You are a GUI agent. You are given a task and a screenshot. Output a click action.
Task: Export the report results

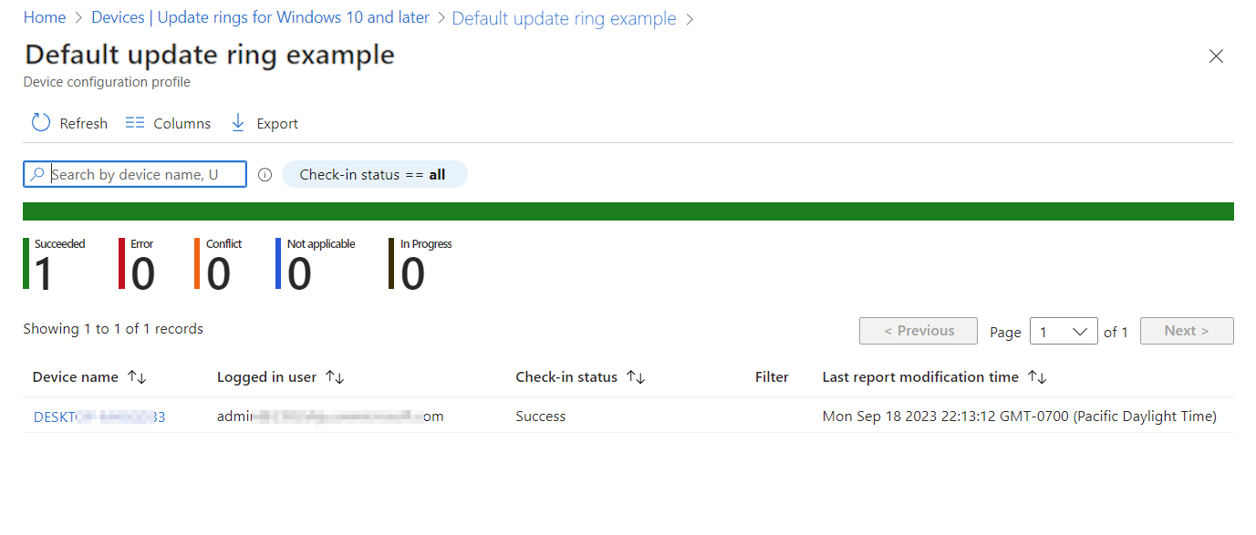click(264, 122)
